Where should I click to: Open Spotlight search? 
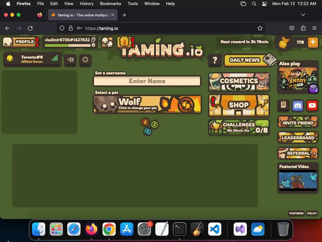pos(254,4)
